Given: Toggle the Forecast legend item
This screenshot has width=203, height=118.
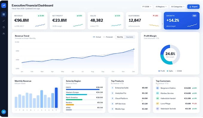Looking at the screenshot, I should (x=108, y=37).
